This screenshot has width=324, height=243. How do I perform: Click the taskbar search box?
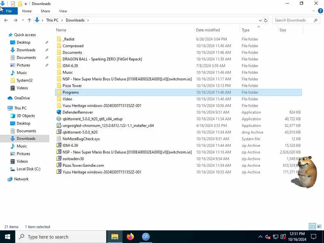pos(61,237)
